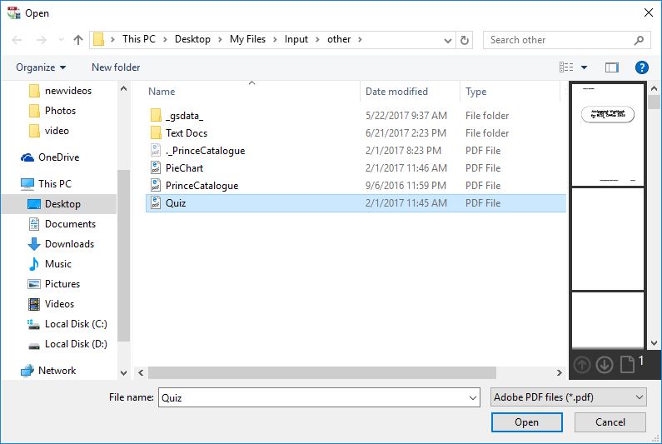The width and height of the screenshot is (662, 444).
Task: Select the PrinceCatalogue PDF file
Action: pyautogui.click(x=356, y=186)
